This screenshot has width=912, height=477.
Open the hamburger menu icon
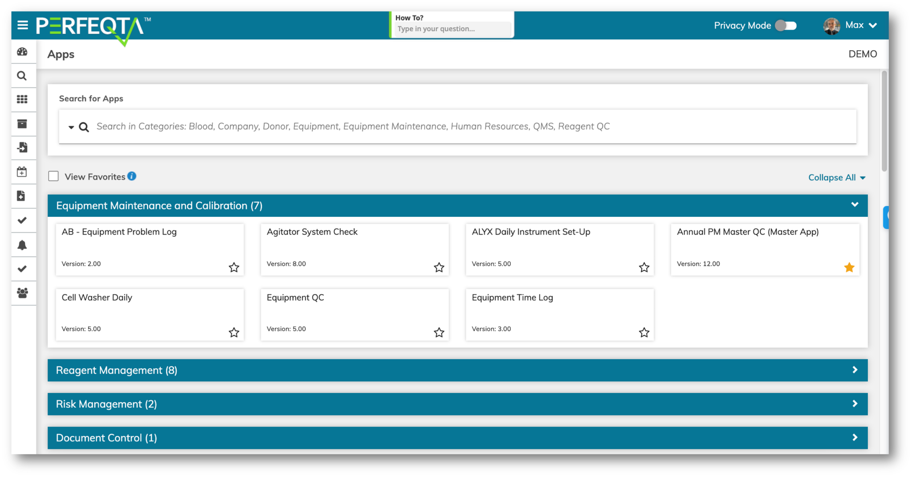pos(23,25)
